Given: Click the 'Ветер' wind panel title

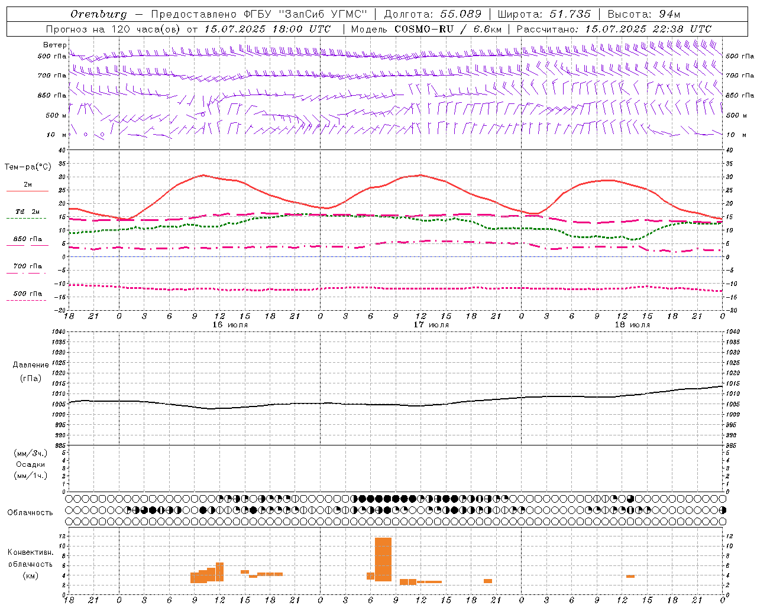Looking at the screenshot, I should (54, 45).
